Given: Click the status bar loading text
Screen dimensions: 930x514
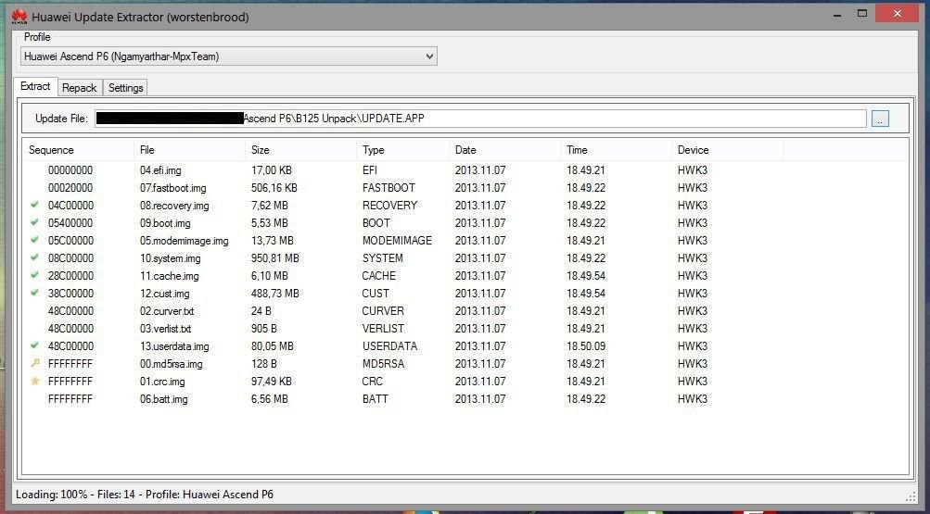Looking at the screenshot, I should point(145,495).
